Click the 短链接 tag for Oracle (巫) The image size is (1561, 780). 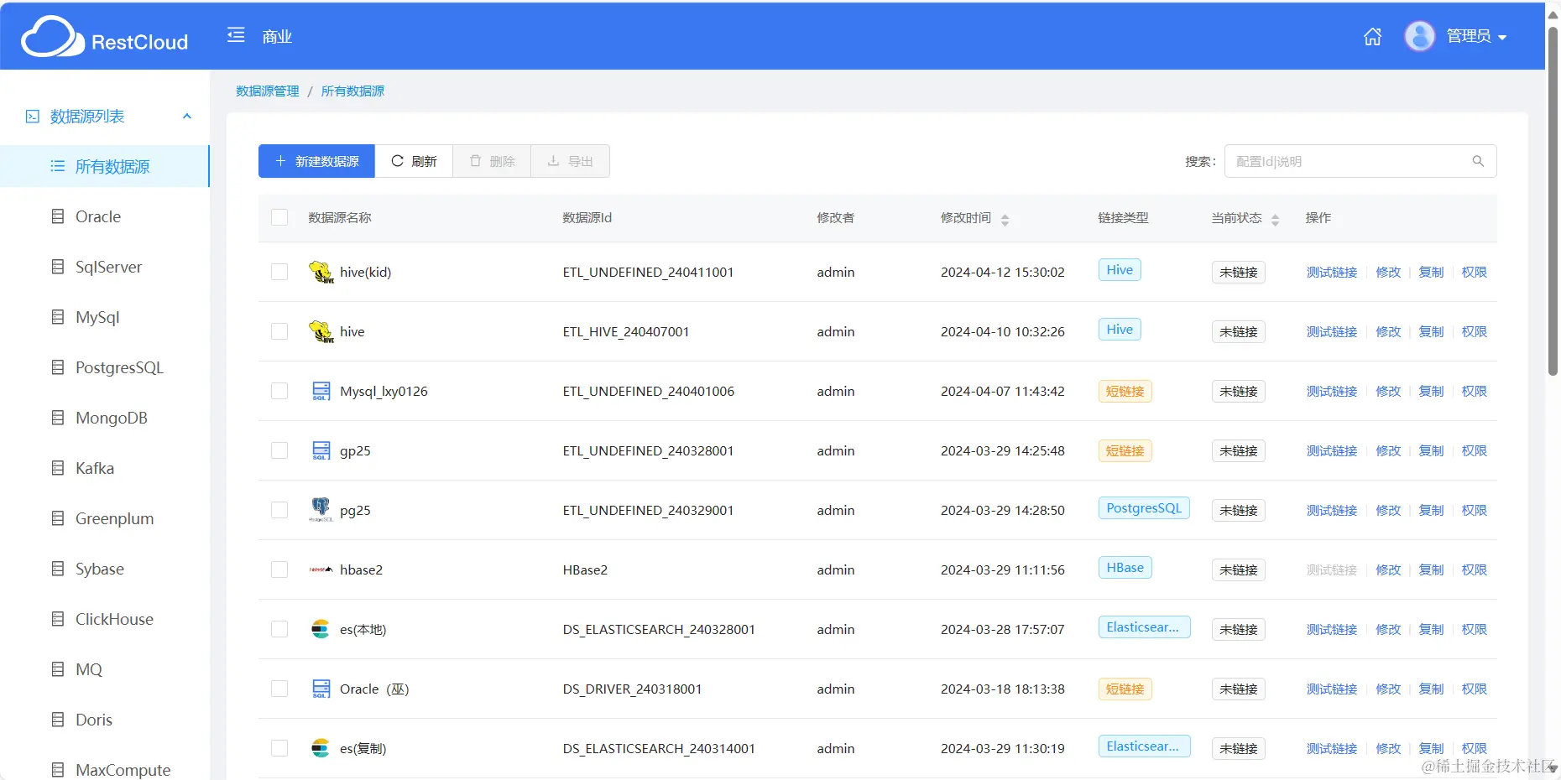1125,689
